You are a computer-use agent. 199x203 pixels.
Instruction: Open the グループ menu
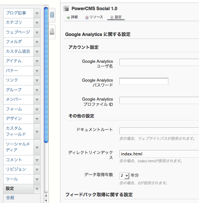19,90
